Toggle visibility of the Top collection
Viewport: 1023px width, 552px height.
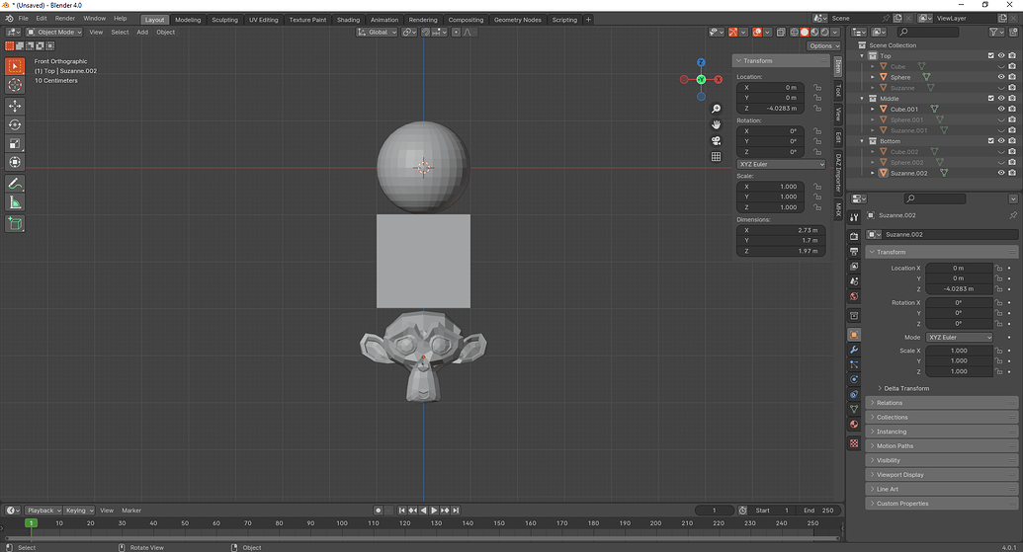click(x=1001, y=56)
